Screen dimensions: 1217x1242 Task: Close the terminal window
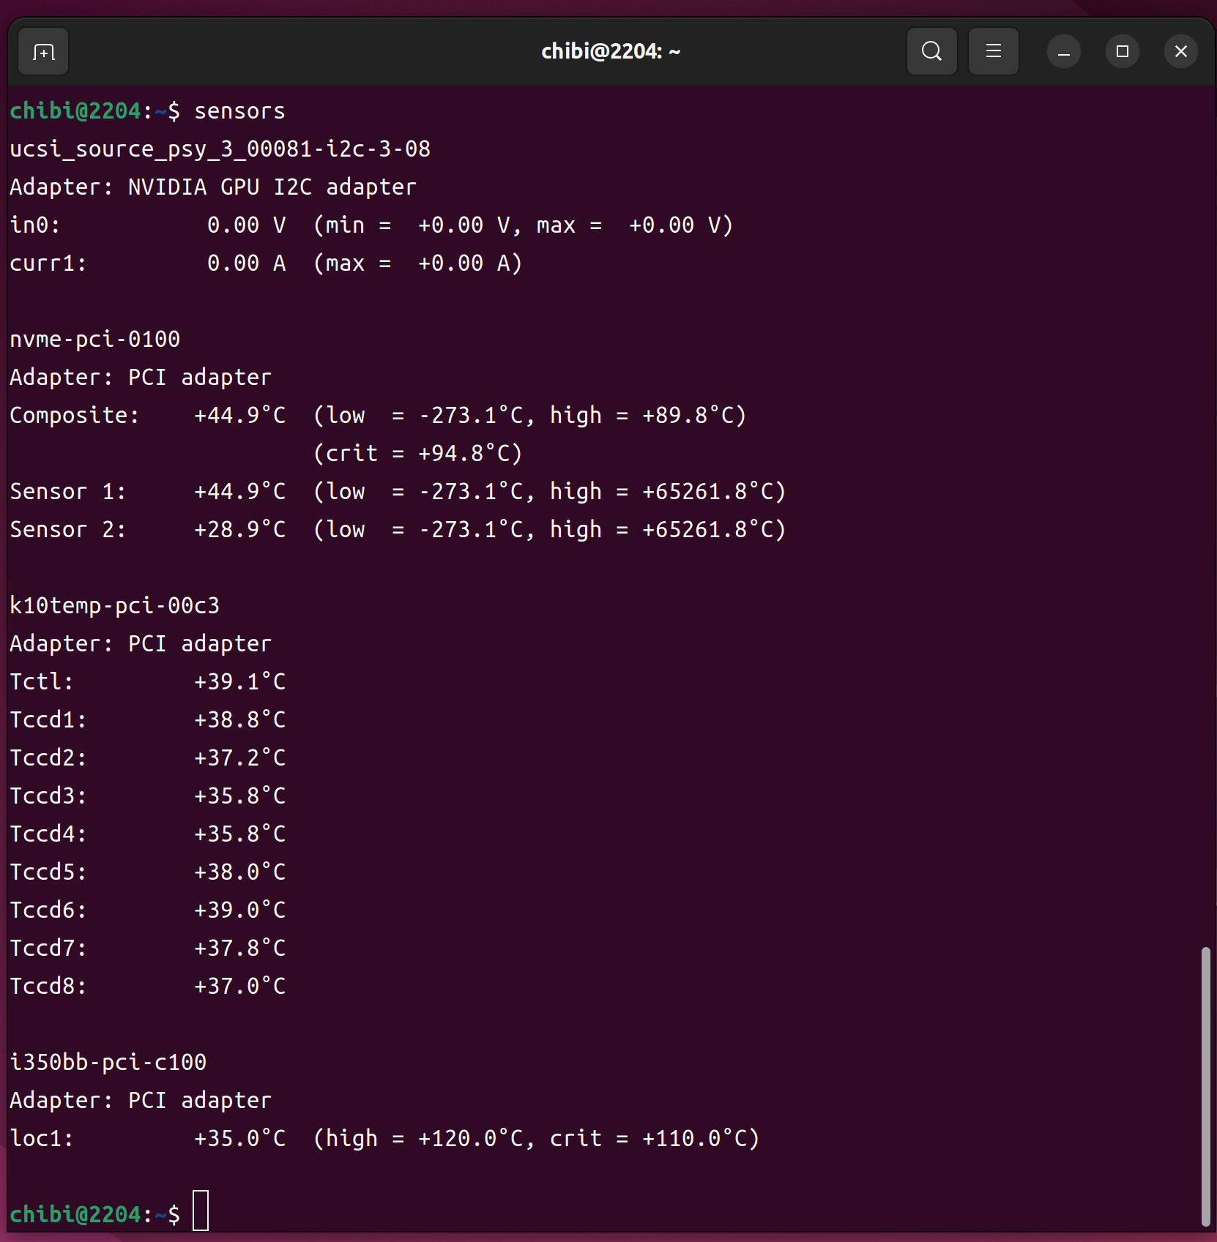click(x=1180, y=52)
